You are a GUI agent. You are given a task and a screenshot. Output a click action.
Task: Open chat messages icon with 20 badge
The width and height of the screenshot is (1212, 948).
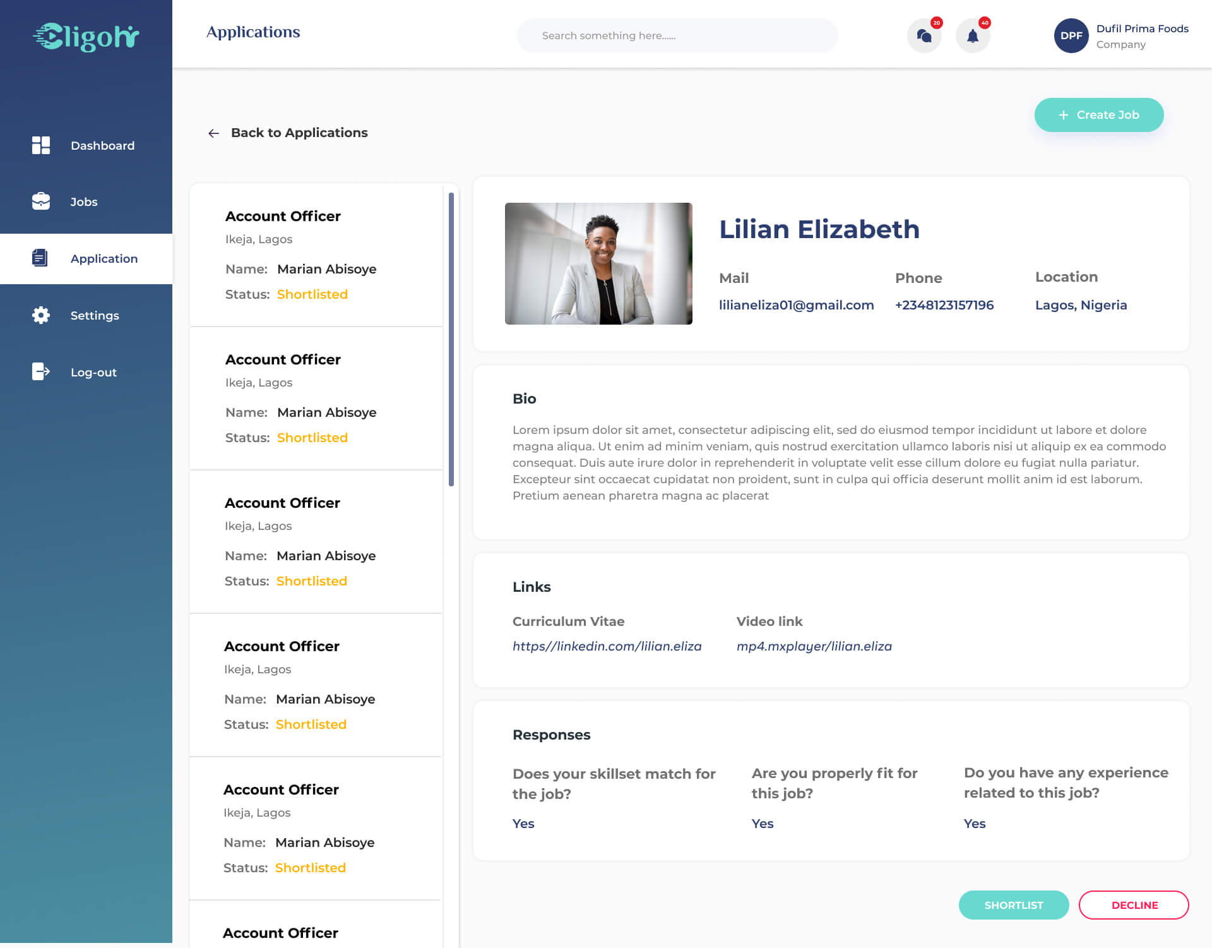tap(925, 35)
